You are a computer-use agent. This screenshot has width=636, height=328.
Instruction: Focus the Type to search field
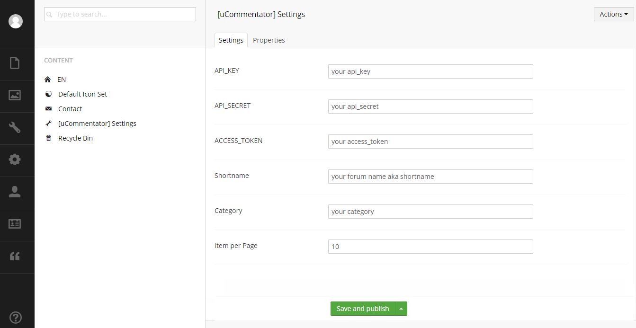point(120,14)
